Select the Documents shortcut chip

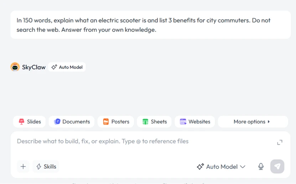tap(72, 122)
